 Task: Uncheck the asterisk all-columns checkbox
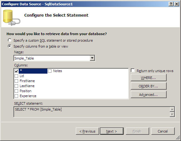tap(17, 71)
